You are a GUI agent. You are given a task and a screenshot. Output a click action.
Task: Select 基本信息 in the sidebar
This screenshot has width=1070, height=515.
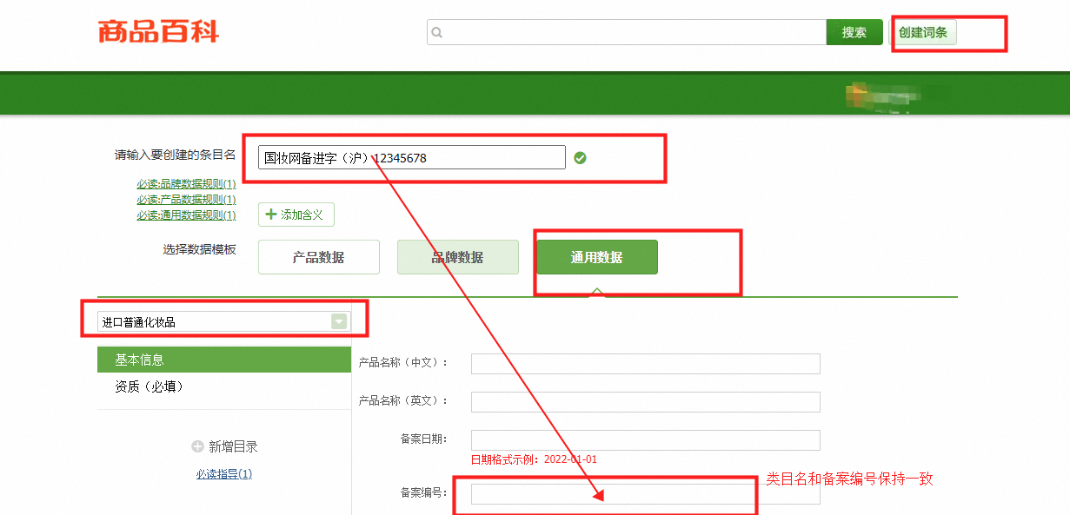[x=224, y=360]
